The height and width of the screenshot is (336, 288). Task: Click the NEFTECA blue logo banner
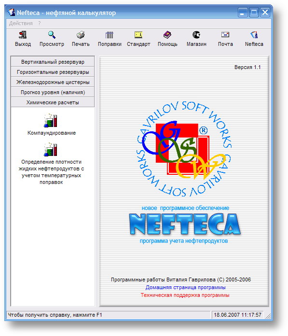(x=185, y=224)
